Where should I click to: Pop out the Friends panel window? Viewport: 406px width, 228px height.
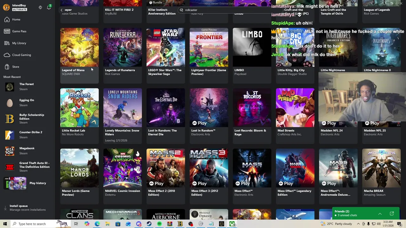click(x=392, y=214)
